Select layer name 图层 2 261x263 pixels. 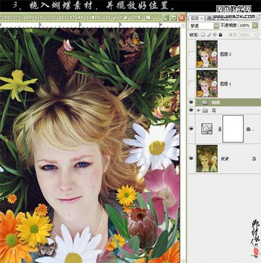click(226, 54)
